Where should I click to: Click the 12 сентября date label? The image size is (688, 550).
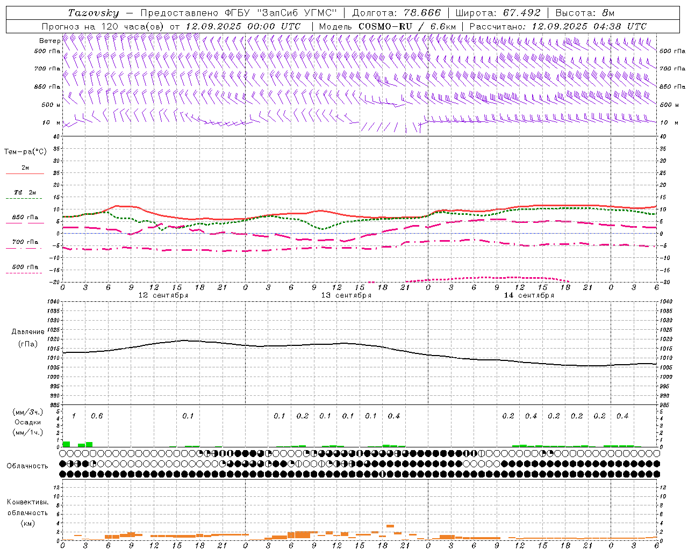point(163,295)
